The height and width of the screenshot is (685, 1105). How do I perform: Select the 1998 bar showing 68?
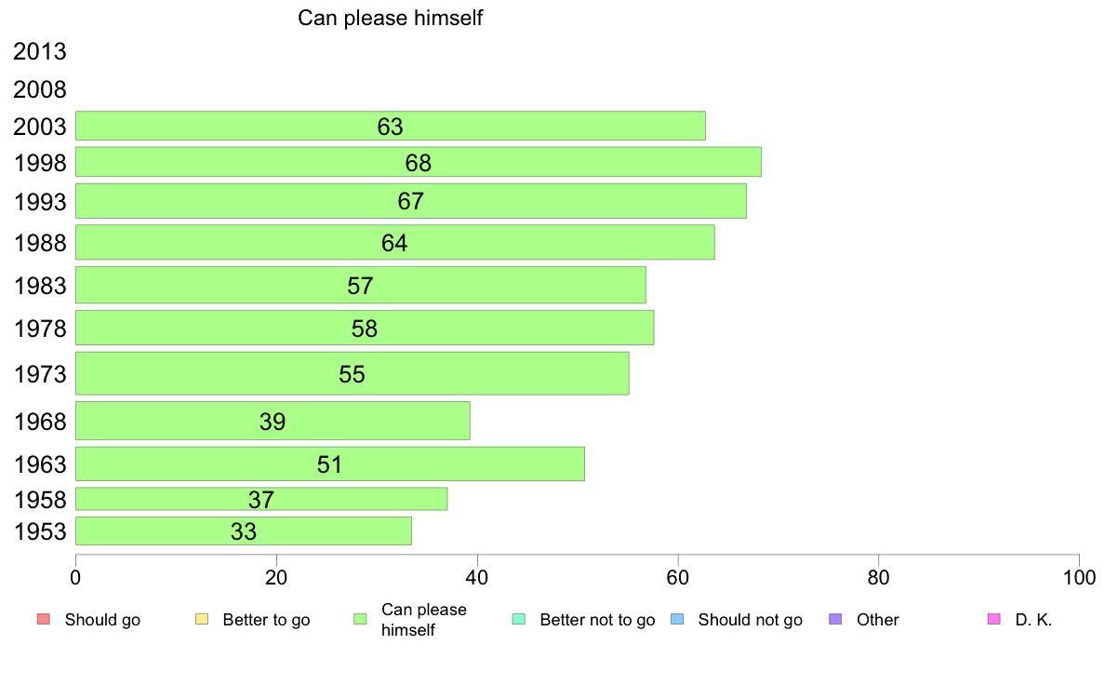click(419, 162)
